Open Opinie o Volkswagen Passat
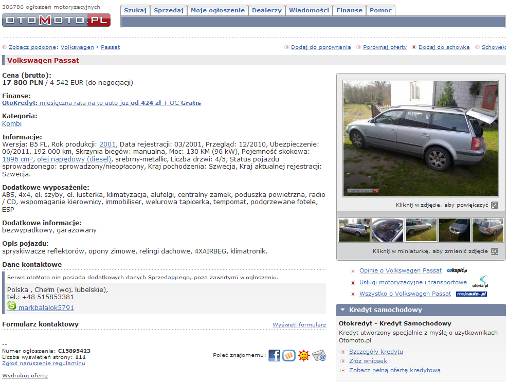The image size is (508, 382). coord(401,270)
